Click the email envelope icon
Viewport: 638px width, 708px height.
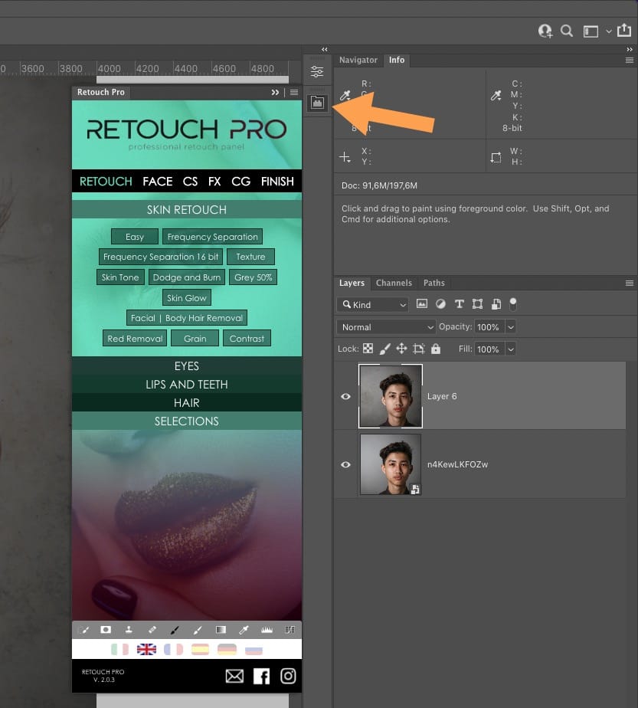234,676
